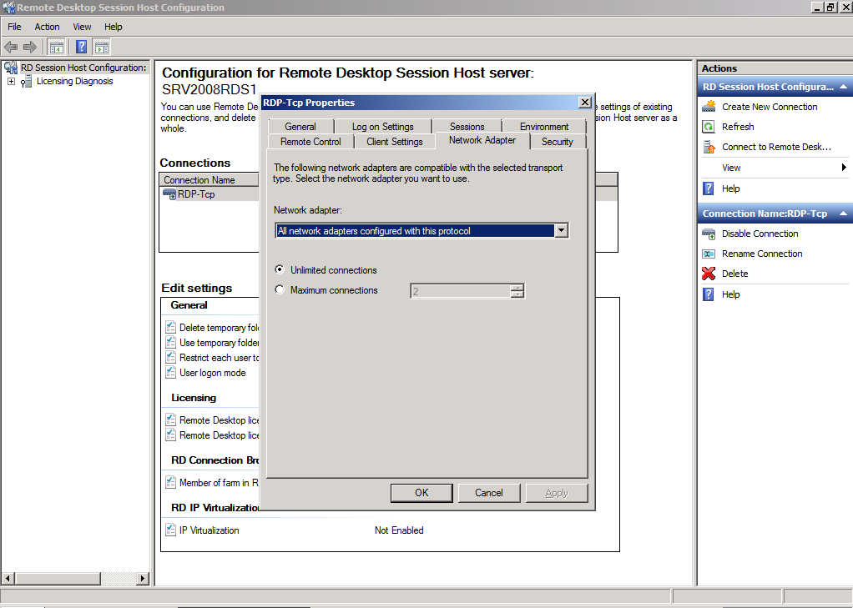Click the Delete temporary folders setting icon
This screenshot has width=853, height=608.
coord(171,328)
